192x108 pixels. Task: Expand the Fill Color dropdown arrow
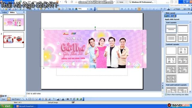55,99
